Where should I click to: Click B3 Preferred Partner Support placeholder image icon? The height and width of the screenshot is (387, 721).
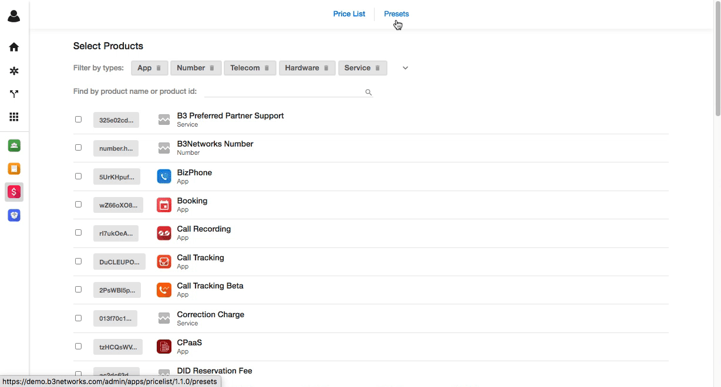tap(164, 120)
